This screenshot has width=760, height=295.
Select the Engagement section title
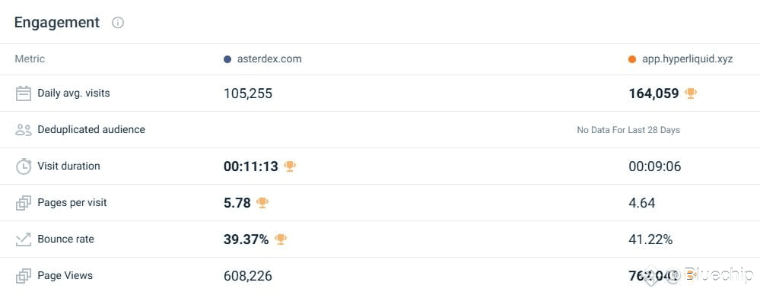click(57, 23)
